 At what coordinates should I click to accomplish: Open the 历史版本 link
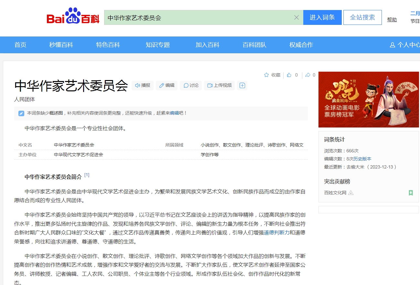click(x=362, y=159)
